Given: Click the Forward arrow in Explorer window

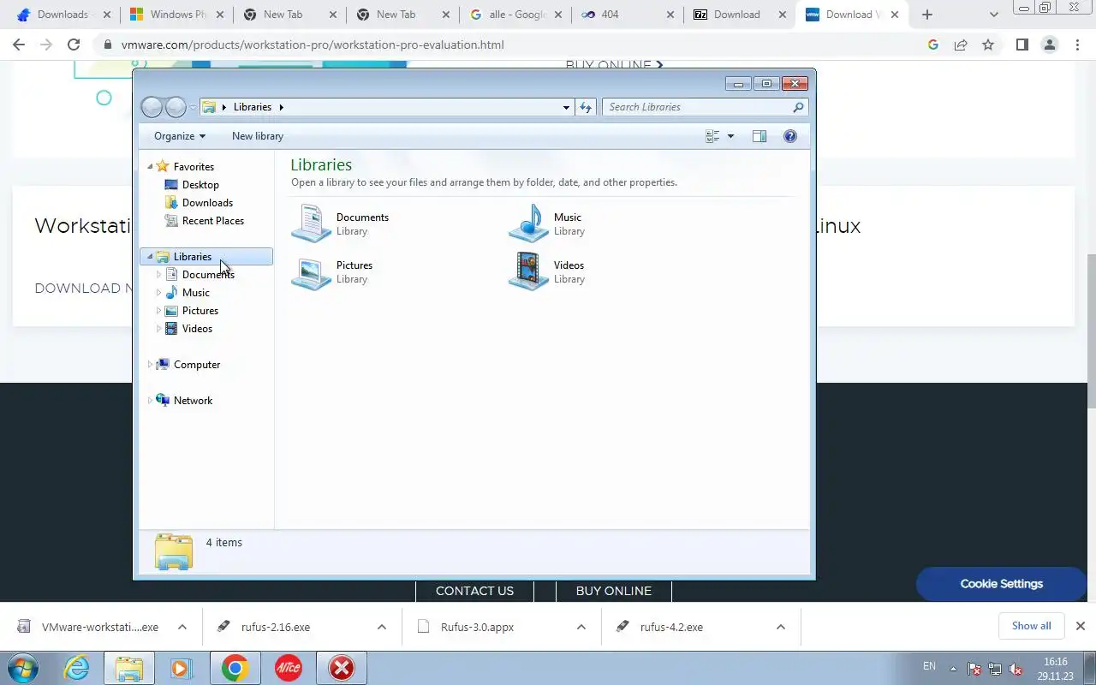Looking at the screenshot, I should point(176,107).
